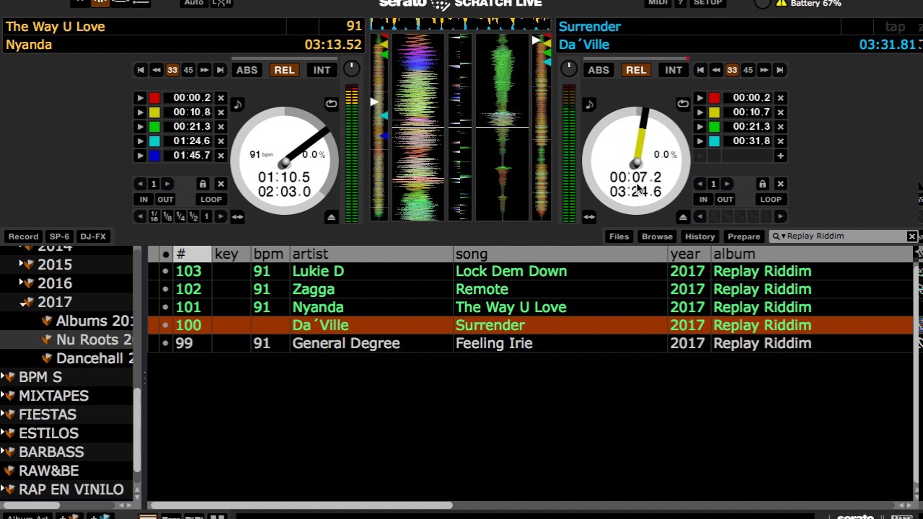
Task: Set left deck speed to 45 RPM
Action: (x=188, y=70)
